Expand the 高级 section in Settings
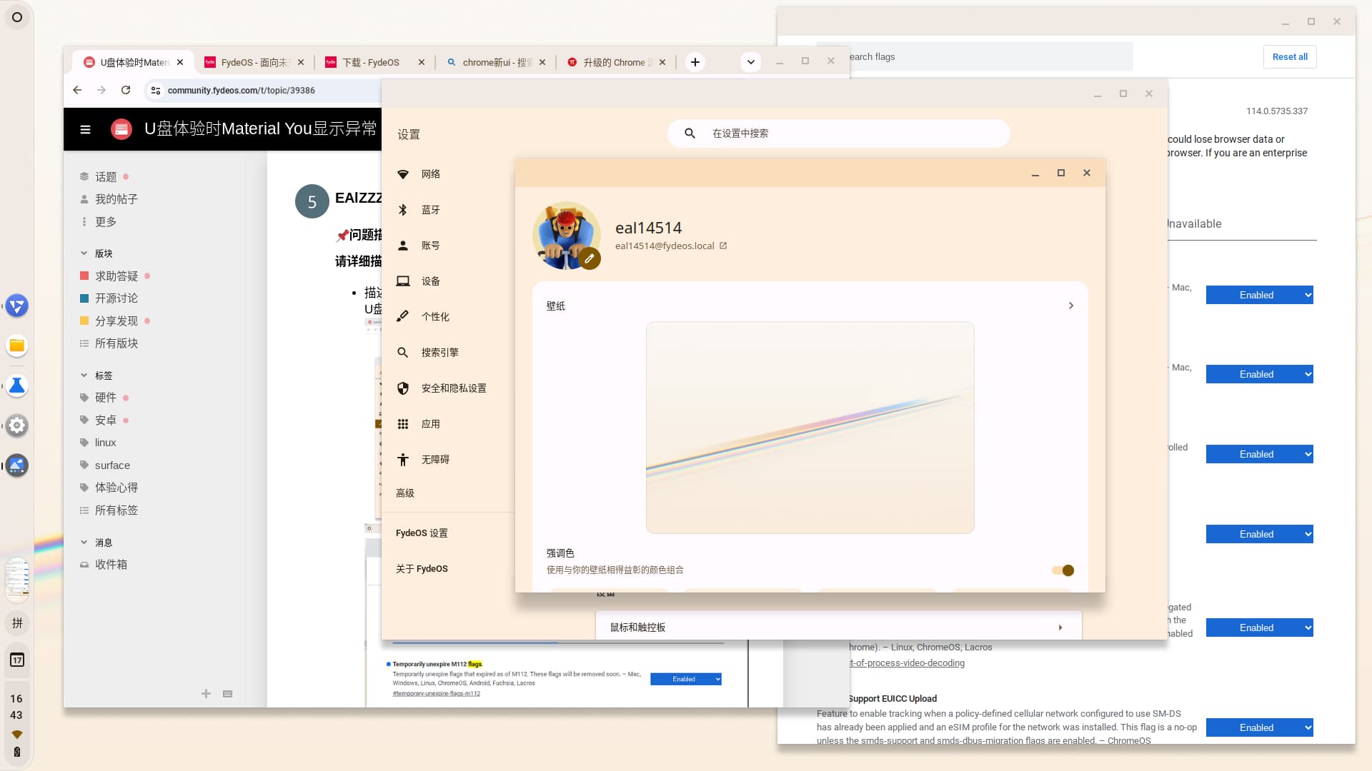The height and width of the screenshot is (771, 1372). [405, 493]
